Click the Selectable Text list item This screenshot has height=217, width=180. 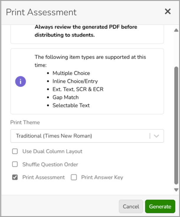71,105
